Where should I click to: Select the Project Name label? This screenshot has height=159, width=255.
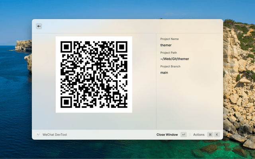pos(169,39)
